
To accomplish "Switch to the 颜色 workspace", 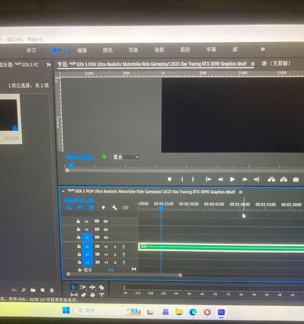I will (x=108, y=50).
